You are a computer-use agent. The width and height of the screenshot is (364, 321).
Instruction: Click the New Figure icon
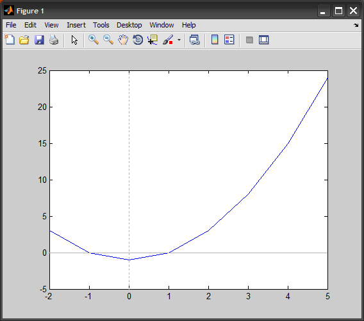coord(10,40)
